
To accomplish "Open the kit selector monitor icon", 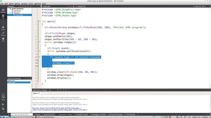I will (3, 97).
